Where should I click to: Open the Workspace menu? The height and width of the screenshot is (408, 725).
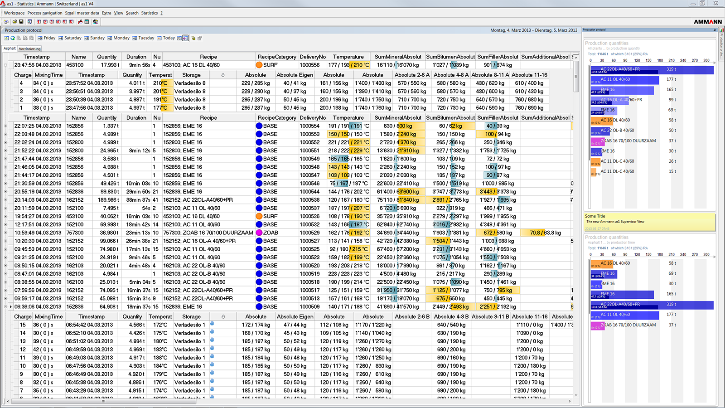14,13
